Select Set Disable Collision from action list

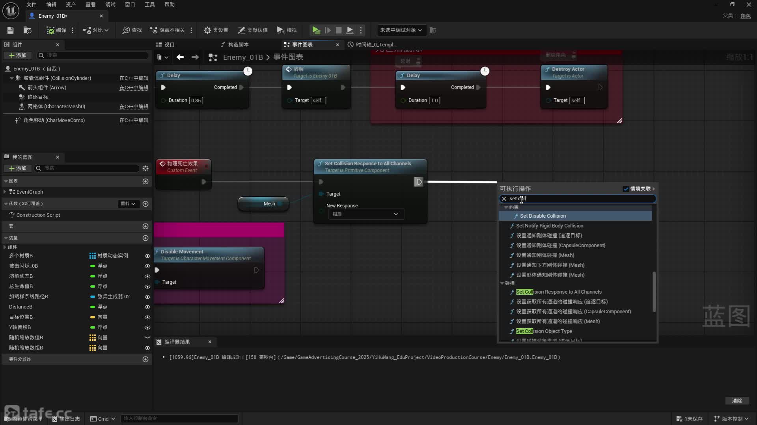543,216
